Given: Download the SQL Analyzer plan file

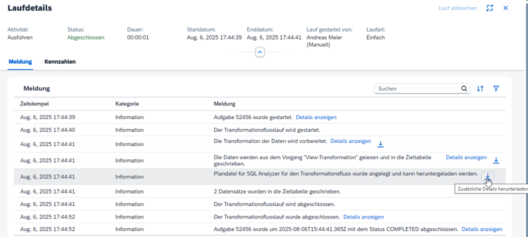Looking at the screenshot, I should 487,176.
